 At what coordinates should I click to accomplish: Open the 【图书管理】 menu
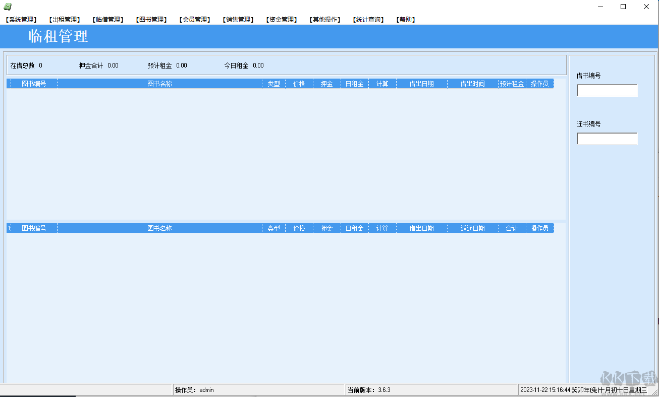tap(151, 20)
